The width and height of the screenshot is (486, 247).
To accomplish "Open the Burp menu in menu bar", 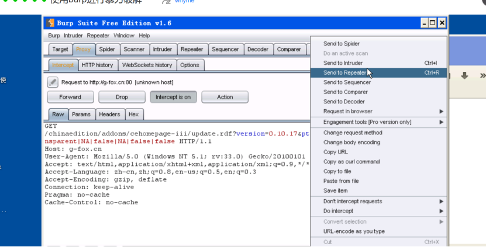I will tap(54, 36).
